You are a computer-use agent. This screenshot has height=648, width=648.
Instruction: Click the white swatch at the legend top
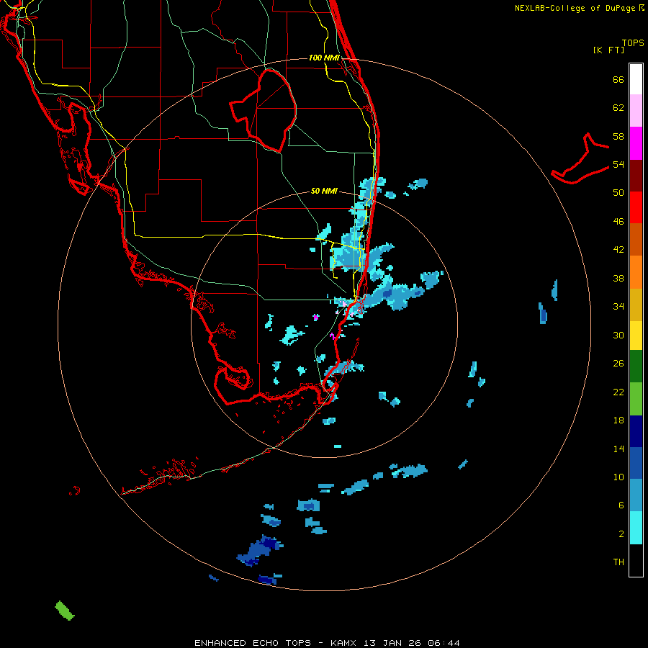point(636,79)
